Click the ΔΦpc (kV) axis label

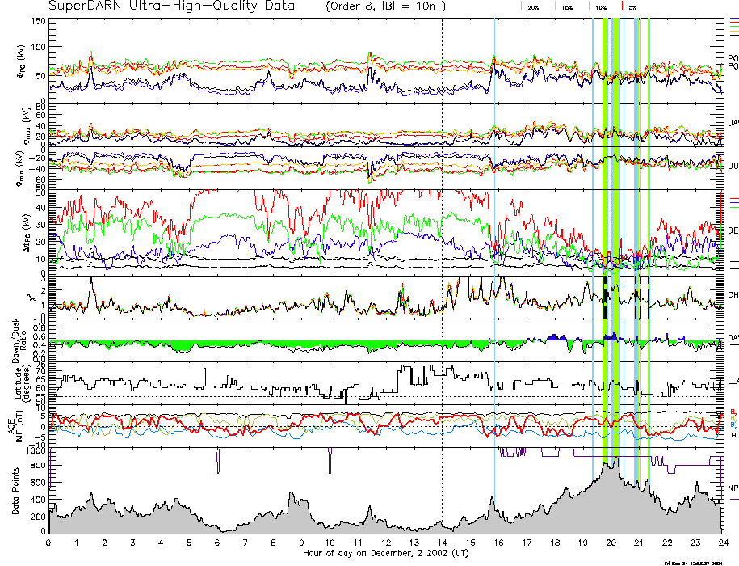pyautogui.click(x=16, y=231)
